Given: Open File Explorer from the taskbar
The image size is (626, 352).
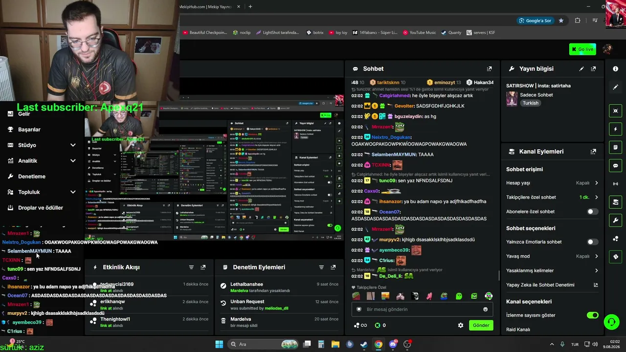Looking at the screenshot, I should 335,344.
